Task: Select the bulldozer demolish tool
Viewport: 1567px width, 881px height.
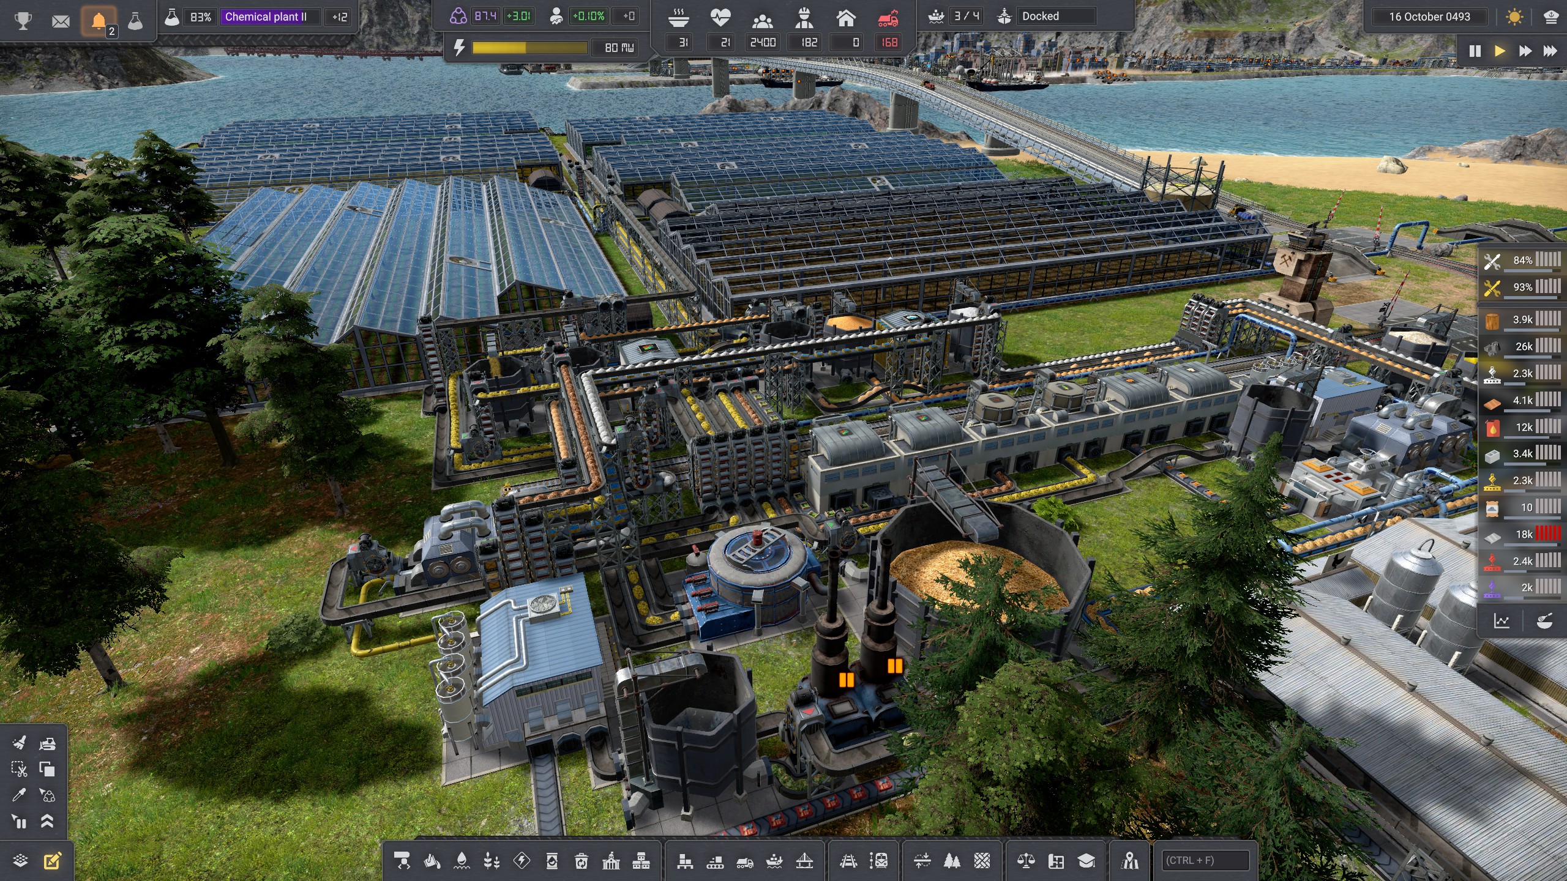Action: [x=47, y=743]
